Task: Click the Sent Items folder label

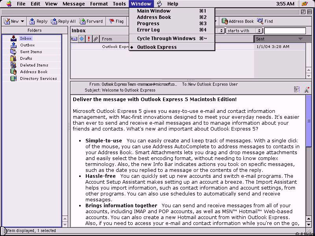Action: click(x=31, y=52)
